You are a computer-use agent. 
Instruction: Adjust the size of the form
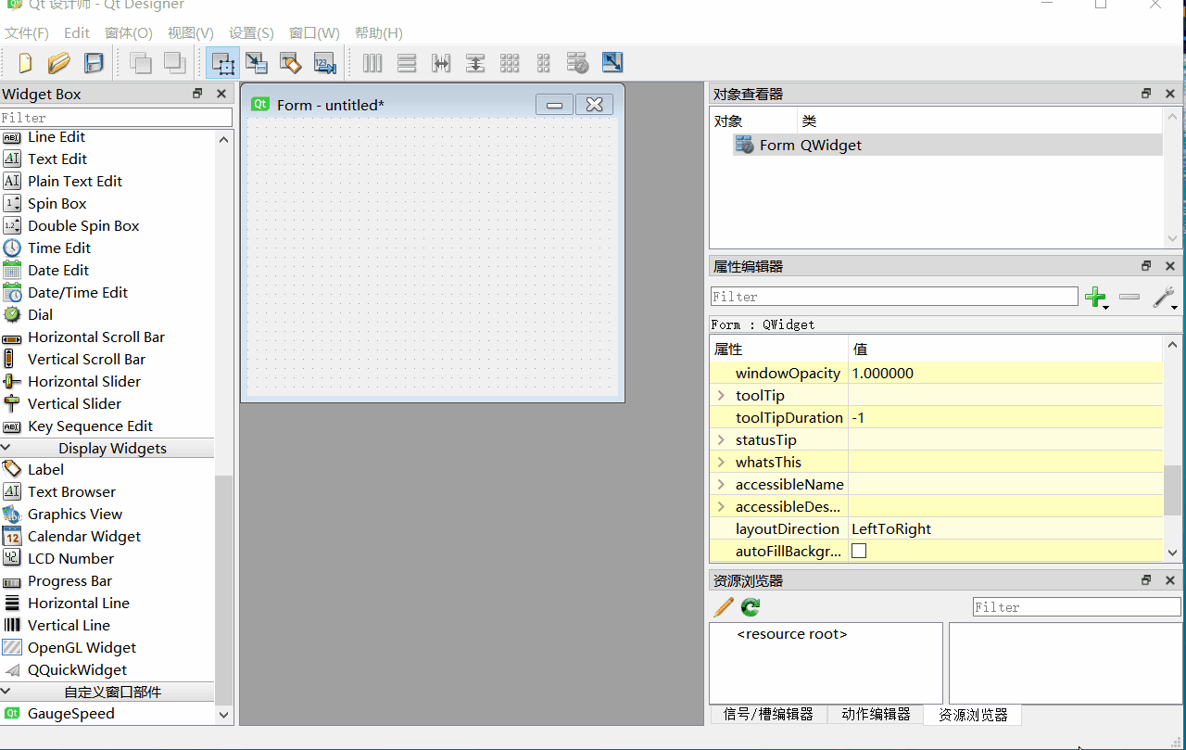(612, 63)
